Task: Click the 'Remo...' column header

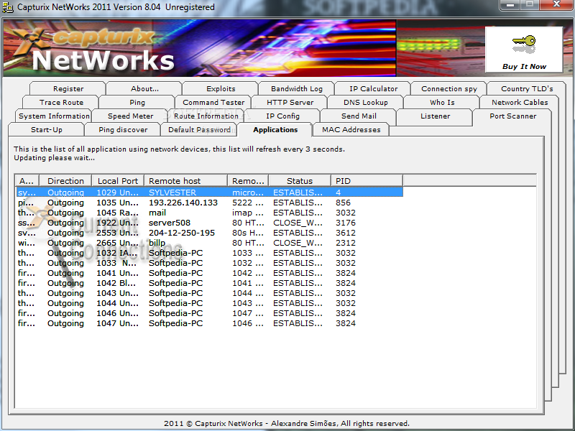Action: [x=248, y=181]
